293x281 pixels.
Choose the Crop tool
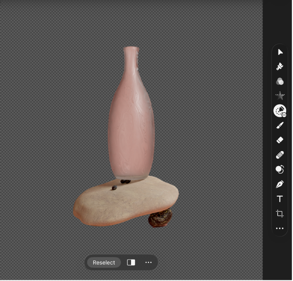pos(280,213)
